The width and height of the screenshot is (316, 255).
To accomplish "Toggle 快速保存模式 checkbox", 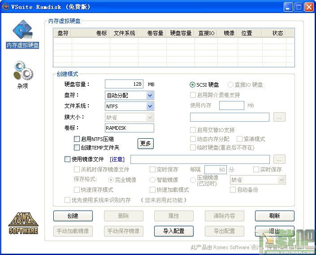I will 77,189.
